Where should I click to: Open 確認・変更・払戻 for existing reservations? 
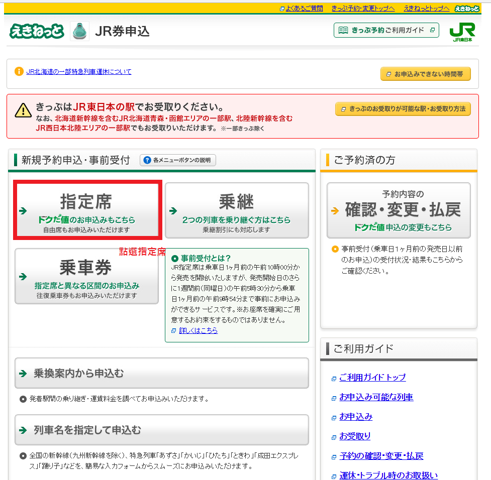coord(399,210)
